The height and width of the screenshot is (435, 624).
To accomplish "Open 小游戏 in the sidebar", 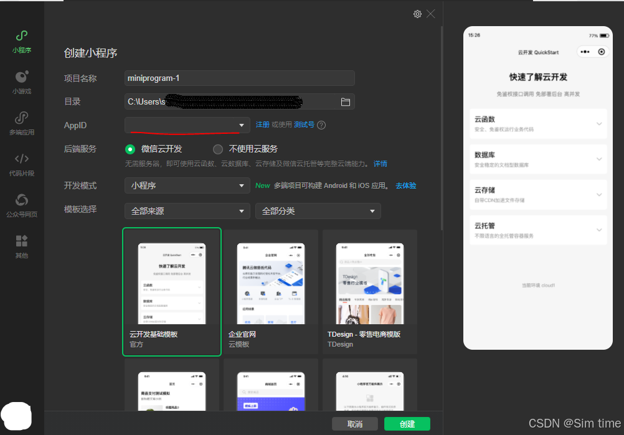I will (x=22, y=83).
